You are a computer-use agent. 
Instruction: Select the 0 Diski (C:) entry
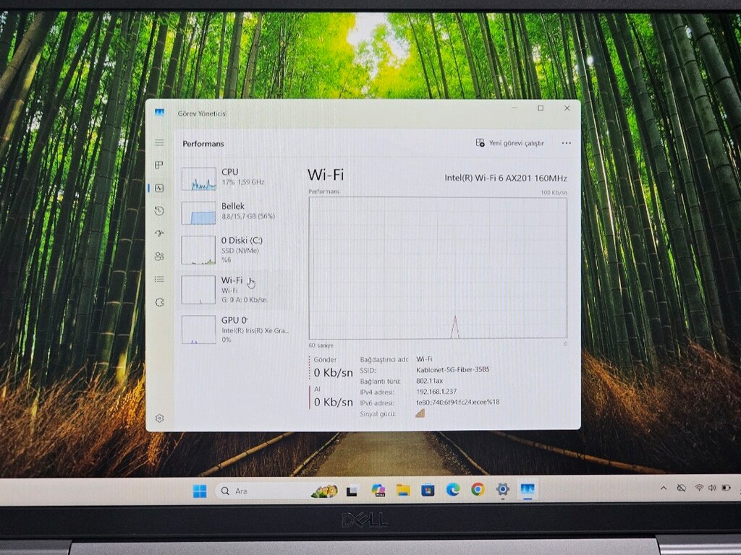coord(235,249)
